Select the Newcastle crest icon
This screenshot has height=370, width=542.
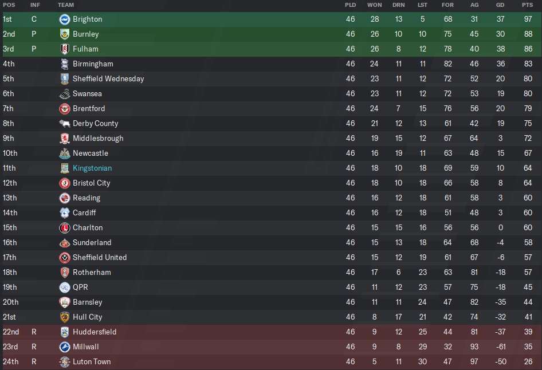(x=65, y=153)
